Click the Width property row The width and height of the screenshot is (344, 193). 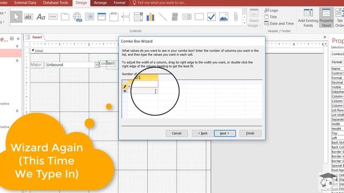click(338, 124)
